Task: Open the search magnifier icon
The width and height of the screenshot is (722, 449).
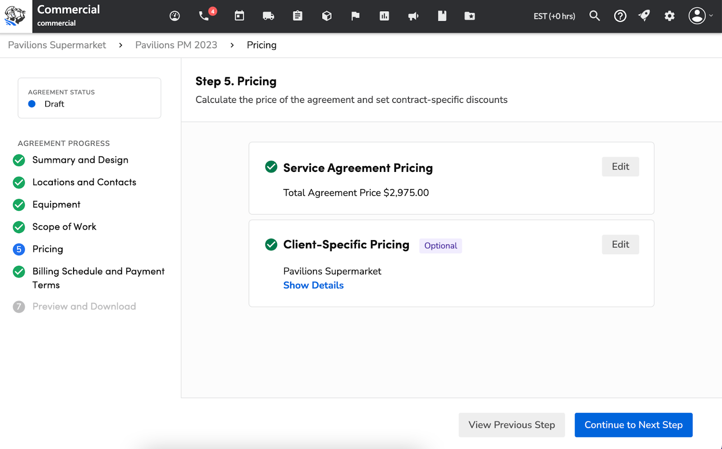Action: (x=594, y=16)
